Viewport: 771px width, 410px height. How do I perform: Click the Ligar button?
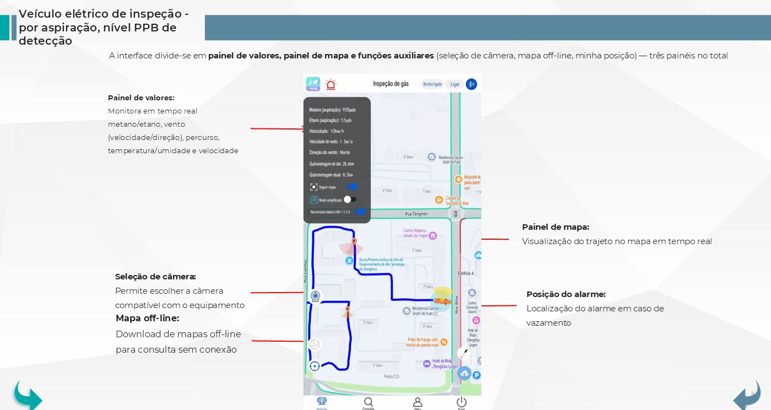pos(455,84)
